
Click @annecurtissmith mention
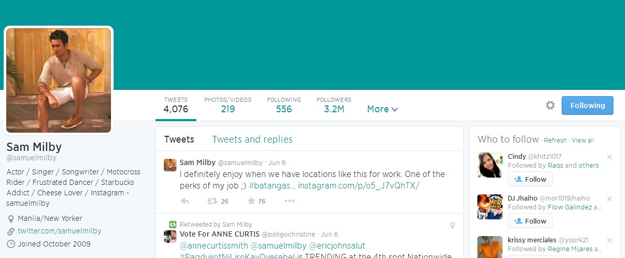coord(214,245)
